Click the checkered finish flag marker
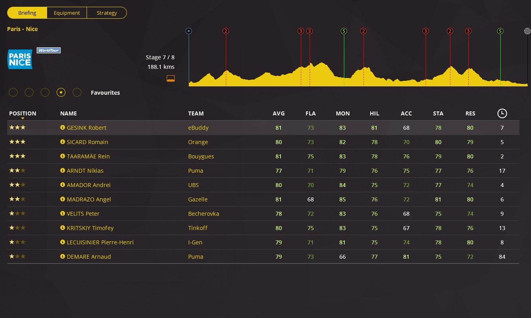This screenshot has height=318, width=531. [x=527, y=31]
